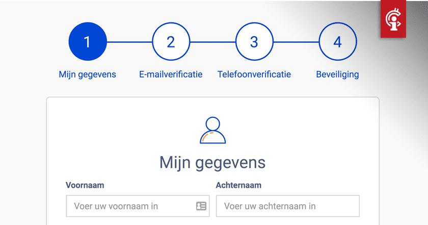
Task: Click progress line between steps 1 and 2
Action: point(129,42)
